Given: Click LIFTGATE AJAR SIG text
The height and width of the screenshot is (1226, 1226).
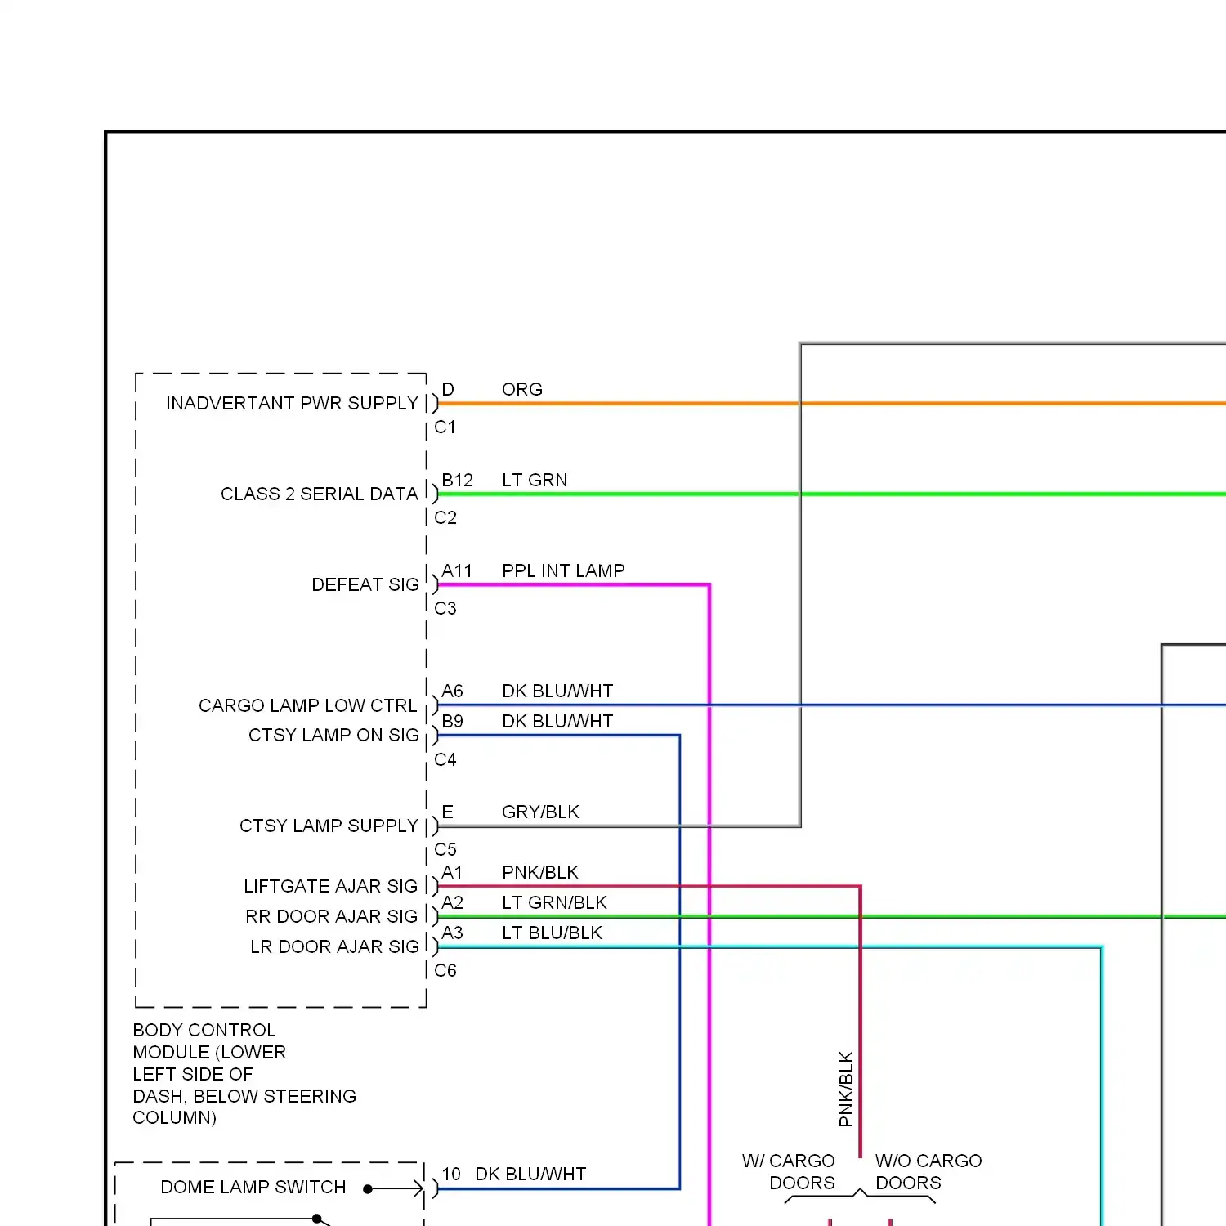Looking at the screenshot, I should 330,886.
